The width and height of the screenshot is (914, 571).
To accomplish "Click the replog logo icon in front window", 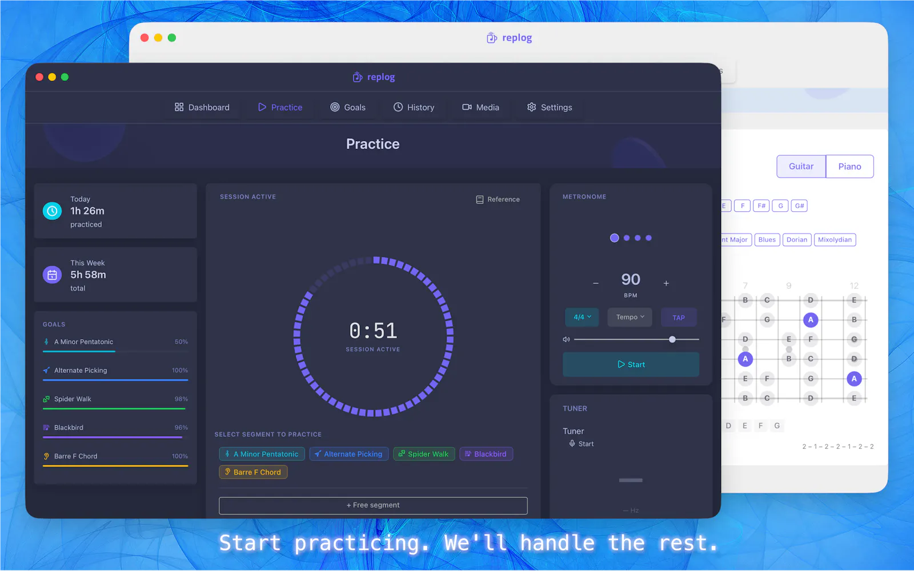I will (x=357, y=77).
